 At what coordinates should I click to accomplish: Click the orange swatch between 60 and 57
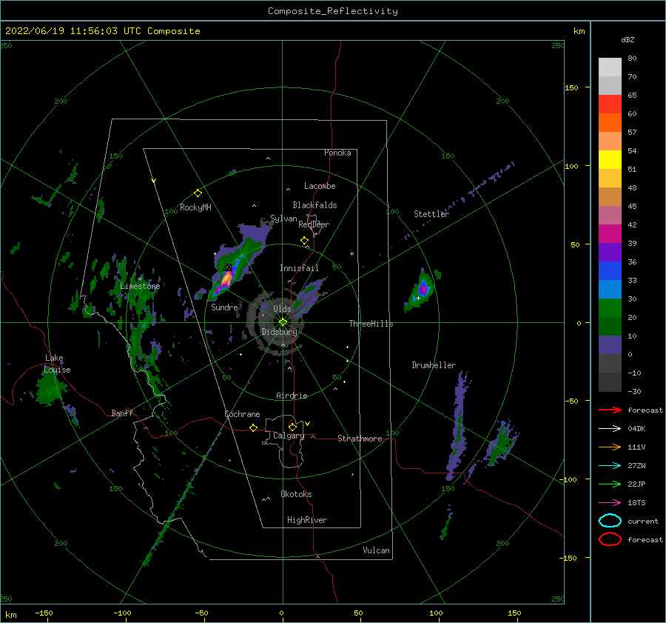[x=610, y=123]
